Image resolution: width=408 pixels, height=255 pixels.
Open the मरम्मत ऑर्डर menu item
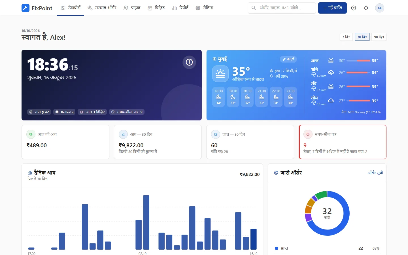tap(102, 8)
